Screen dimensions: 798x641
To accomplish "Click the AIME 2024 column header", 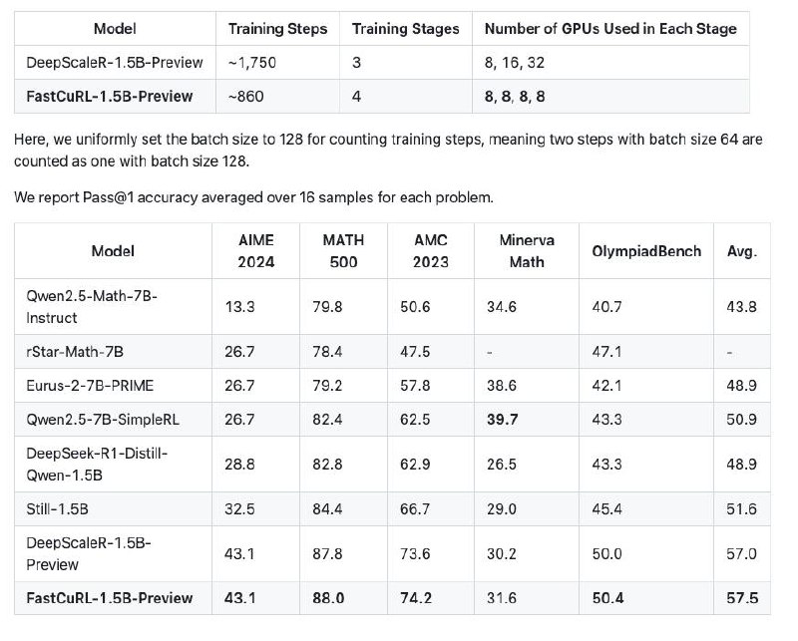I will point(256,251).
